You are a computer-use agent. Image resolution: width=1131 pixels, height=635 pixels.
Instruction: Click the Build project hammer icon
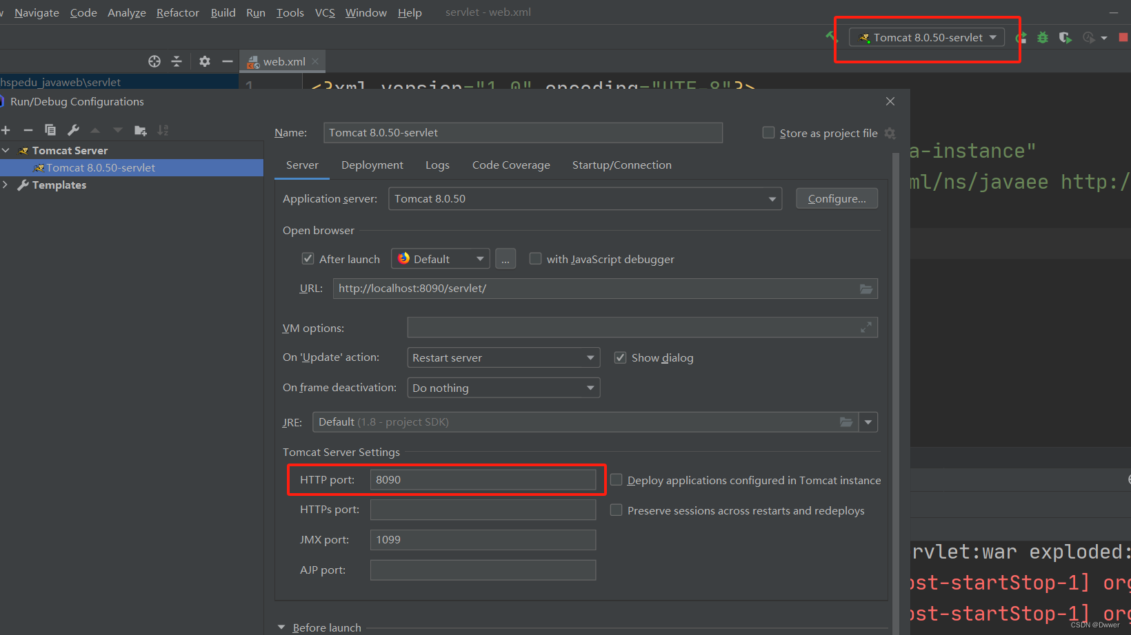(830, 37)
